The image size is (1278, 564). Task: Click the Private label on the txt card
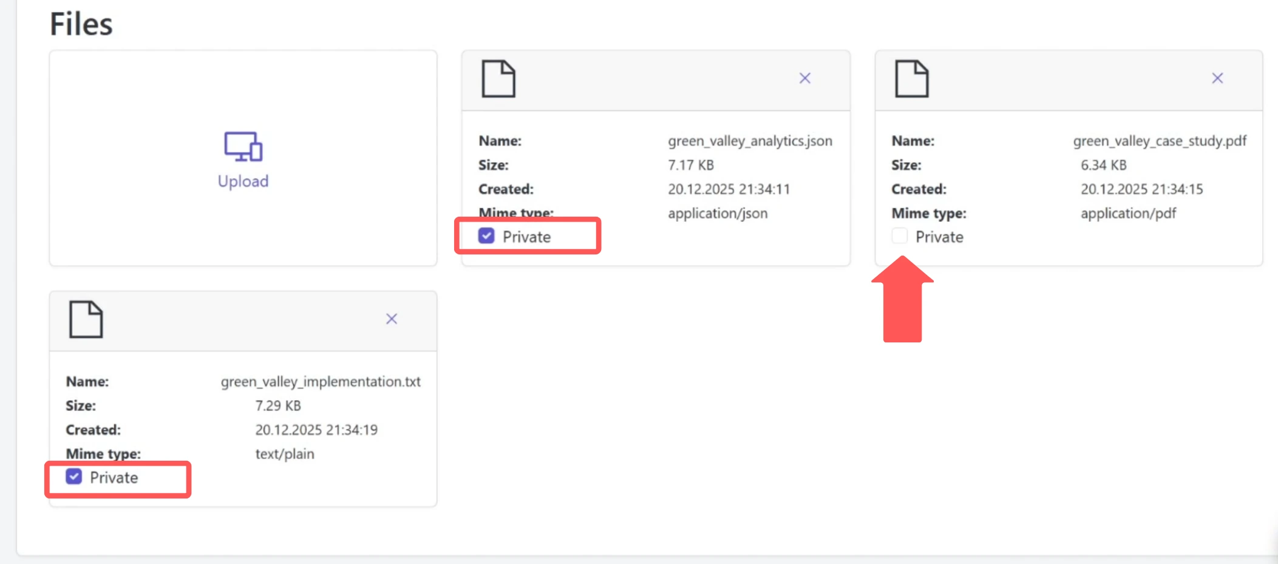(114, 478)
